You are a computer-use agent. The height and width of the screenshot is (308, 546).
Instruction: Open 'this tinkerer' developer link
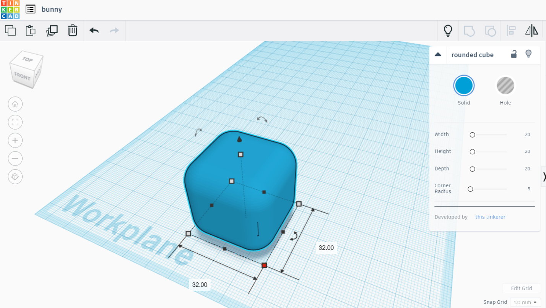click(490, 217)
